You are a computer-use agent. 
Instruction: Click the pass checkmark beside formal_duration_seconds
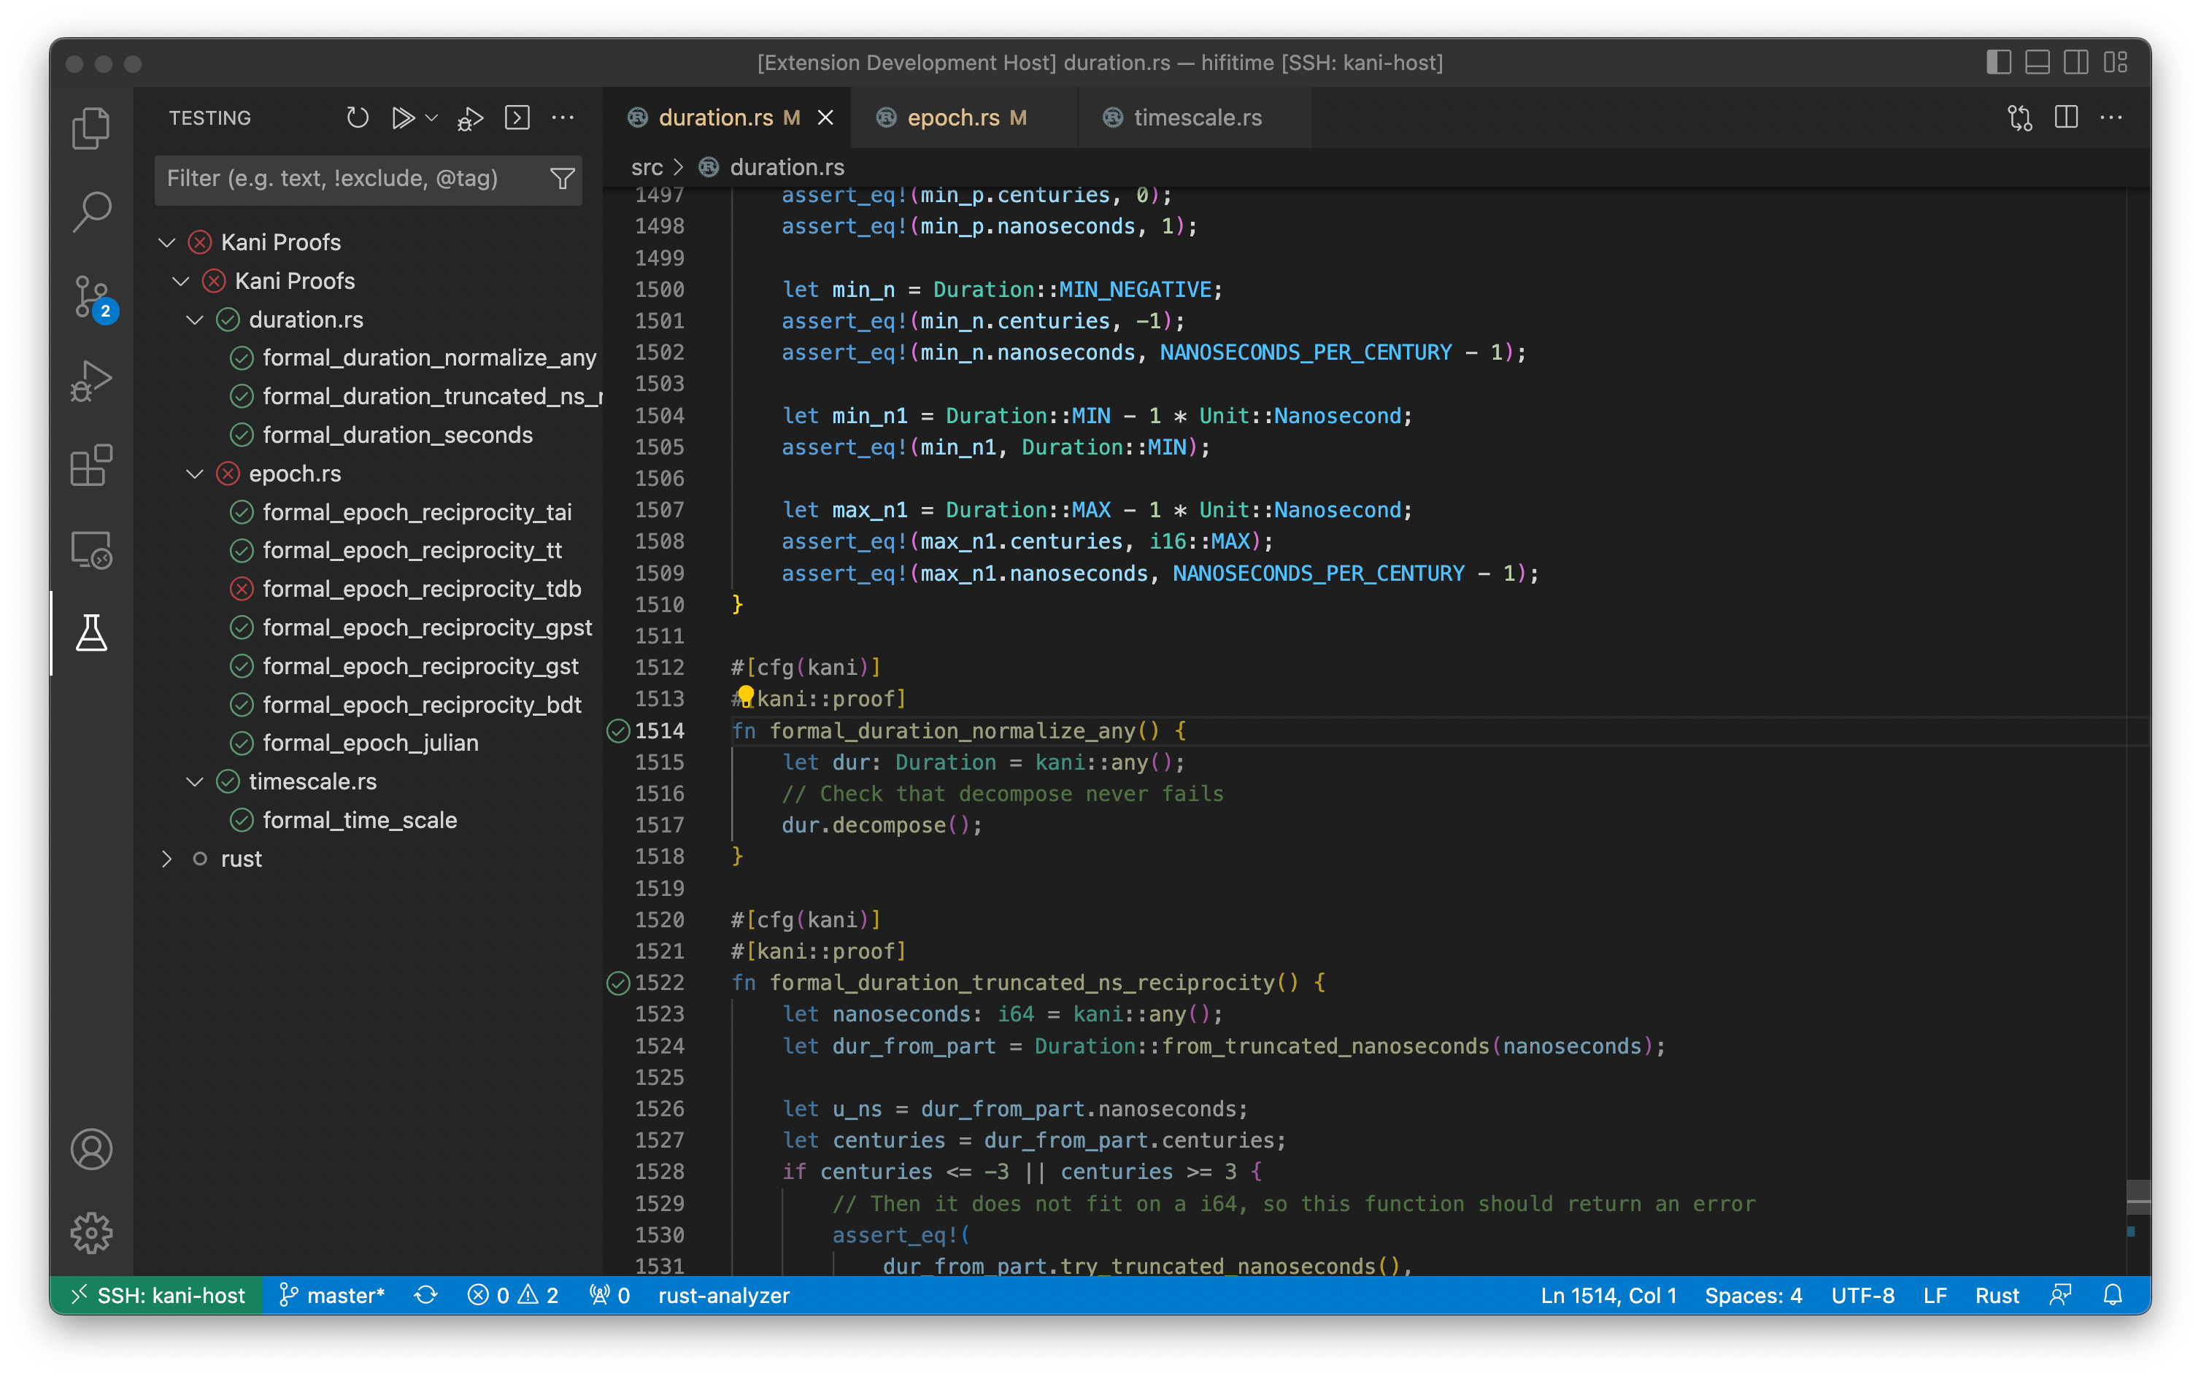[242, 435]
